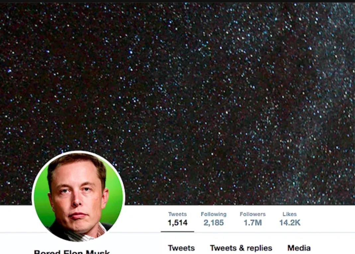
Task: Click the white ring around the profile photo
Action: (x=78, y=152)
